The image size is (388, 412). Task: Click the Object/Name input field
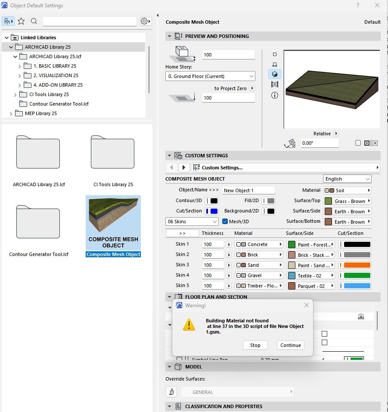(x=248, y=190)
